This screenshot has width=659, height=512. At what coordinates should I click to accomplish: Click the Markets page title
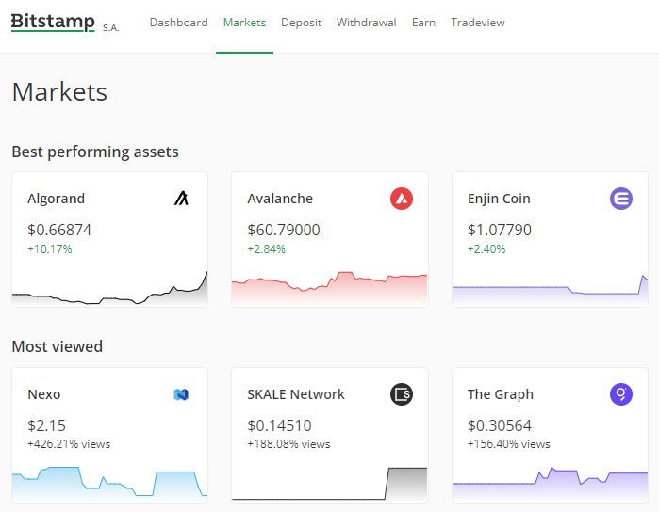[59, 92]
